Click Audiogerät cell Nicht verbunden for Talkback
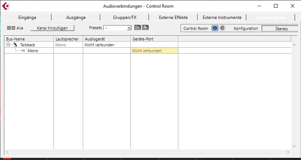The height and width of the screenshot is (160, 301). coord(107,45)
